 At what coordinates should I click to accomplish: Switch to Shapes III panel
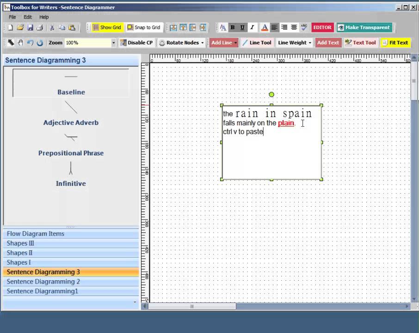(71, 243)
